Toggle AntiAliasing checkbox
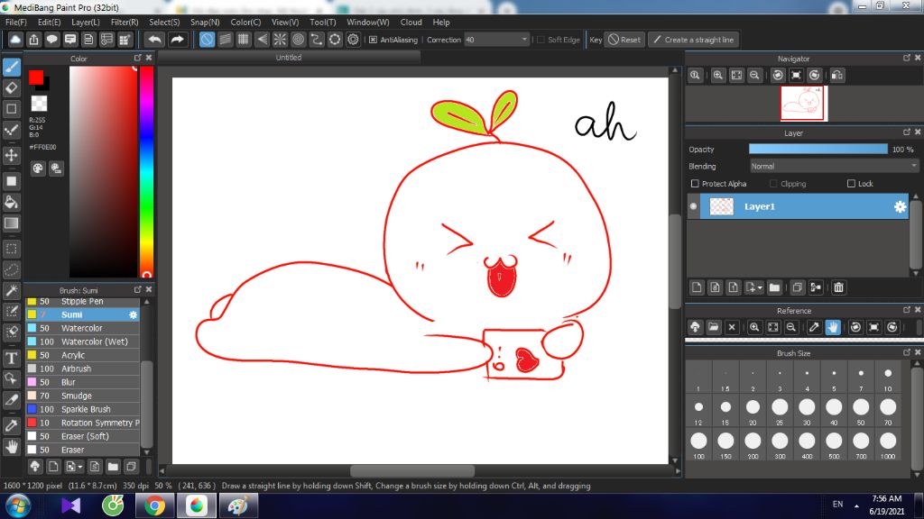Screen dimensions: 924x519 pos(373,40)
